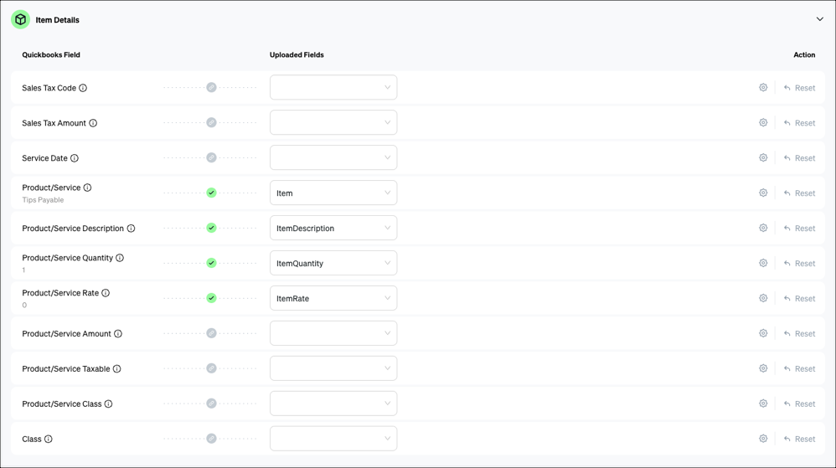
Task: Open info icon next to Sales Tax Code
Action: tap(83, 88)
